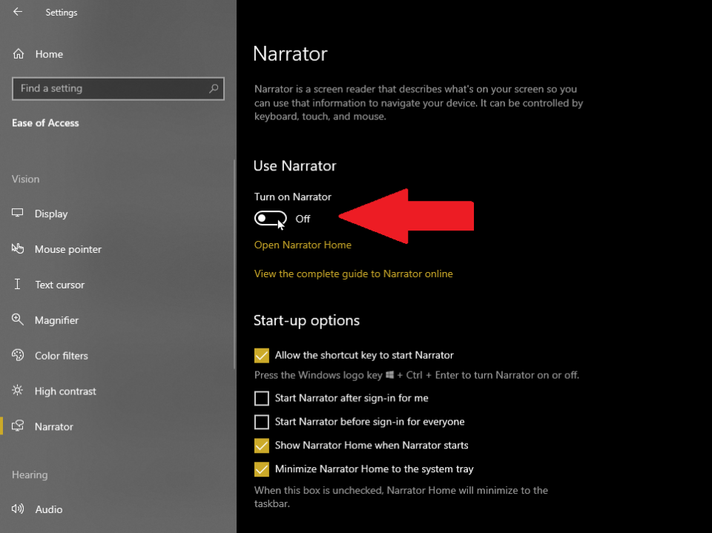Click the Narrator page title
Viewport: 712px width, 533px height.
click(290, 53)
